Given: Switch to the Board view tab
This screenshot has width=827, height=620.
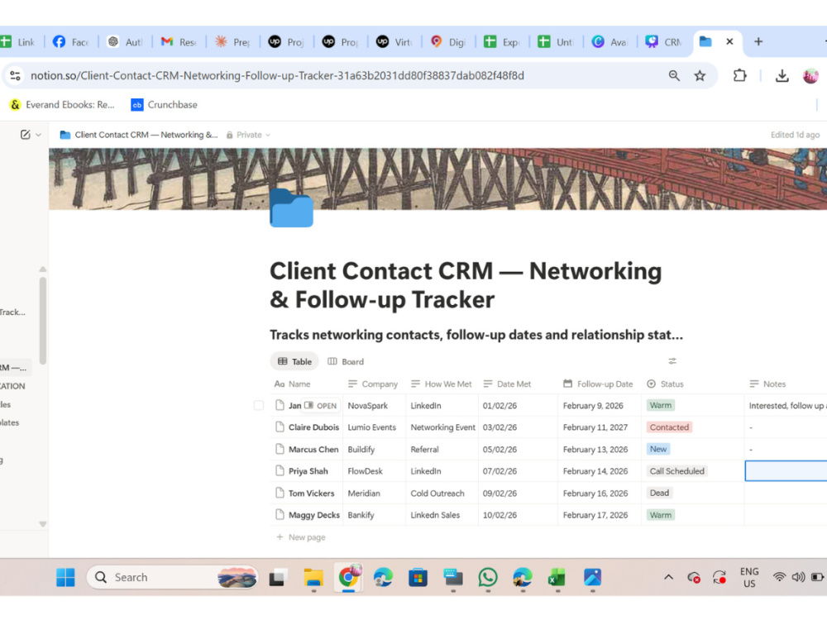Looking at the screenshot, I should click(346, 362).
